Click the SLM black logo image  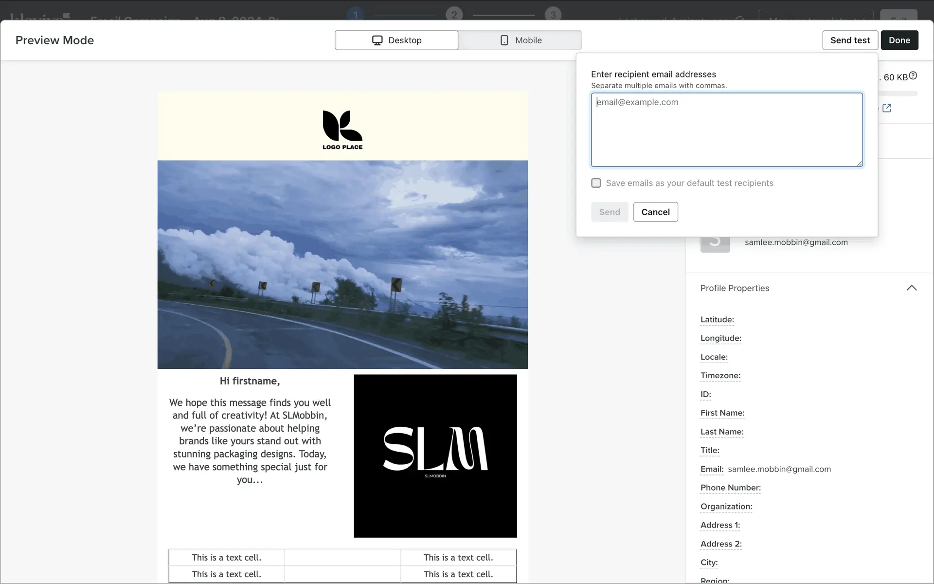coord(435,456)
